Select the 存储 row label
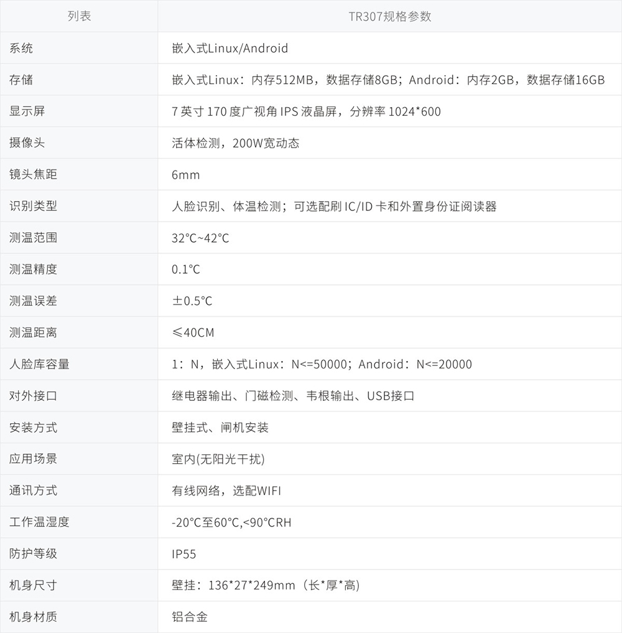 pos(22,80)
